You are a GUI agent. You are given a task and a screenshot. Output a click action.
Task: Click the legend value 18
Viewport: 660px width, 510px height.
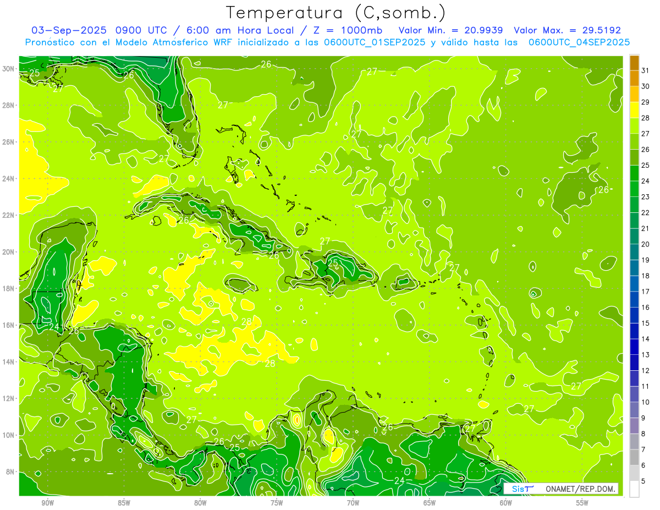coord(645,276)
